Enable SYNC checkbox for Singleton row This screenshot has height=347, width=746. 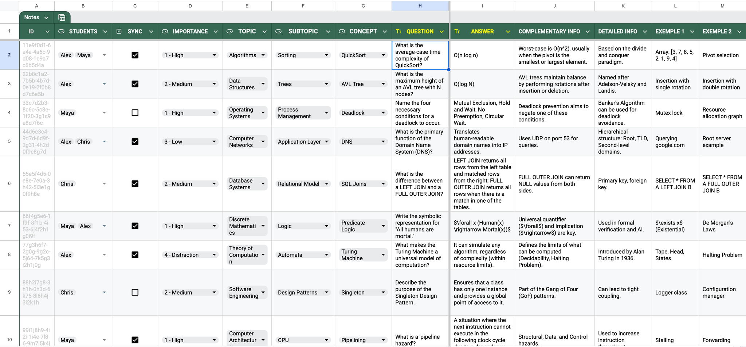(135, 292)
